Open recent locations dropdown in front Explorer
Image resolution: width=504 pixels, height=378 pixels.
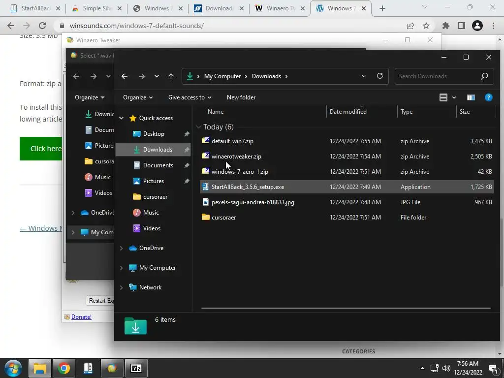click(157, 76)
